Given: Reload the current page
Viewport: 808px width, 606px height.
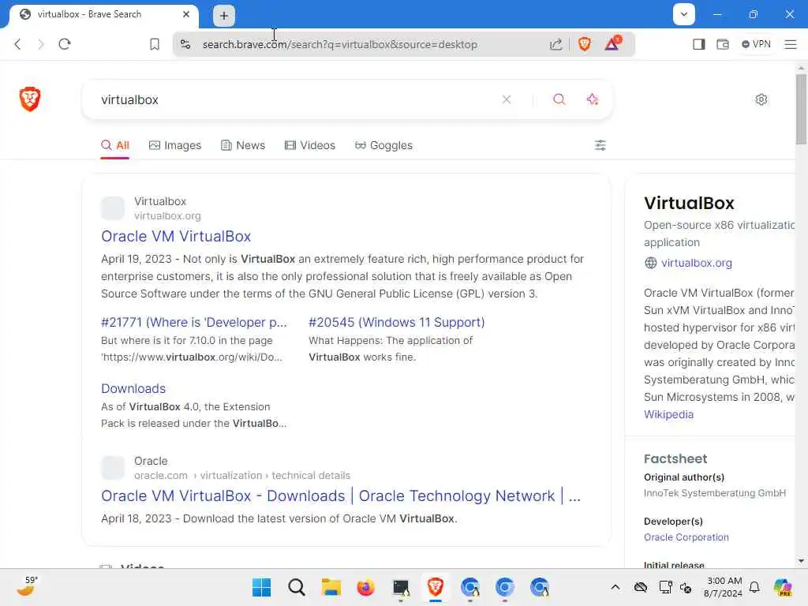Looking at the screenshot, I should pos(65,44).
